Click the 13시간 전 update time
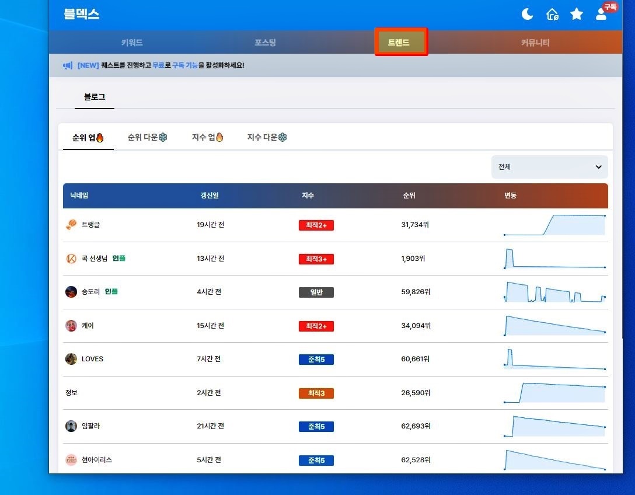This screenshot has height=495, width=635. (x=211, y=259)
